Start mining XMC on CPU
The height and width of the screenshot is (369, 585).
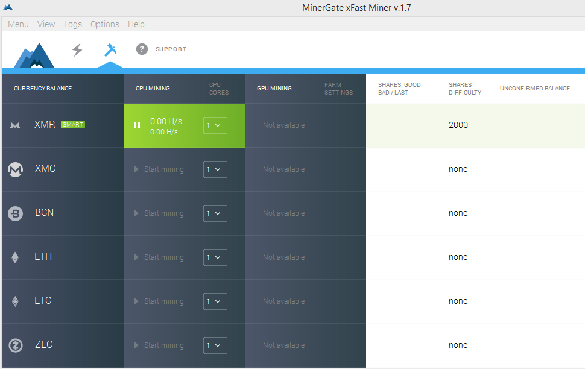click(x=159, y=169)
